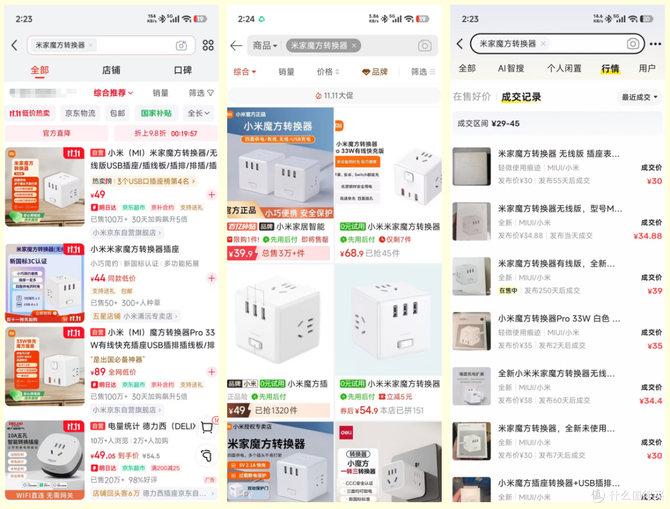Screen dimensions: 670x509
Task: Select the 行情 tab
Action: click(610, 68)
